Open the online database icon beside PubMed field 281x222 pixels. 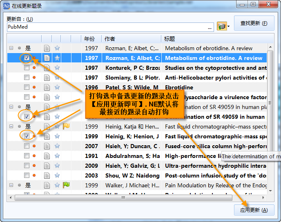222,26
